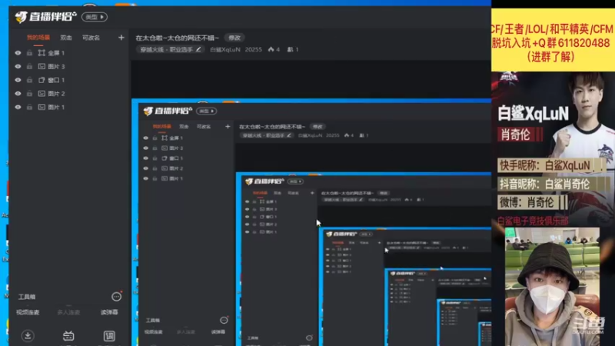Click the room number 20255
615x346 pixels.
point(254,49)
